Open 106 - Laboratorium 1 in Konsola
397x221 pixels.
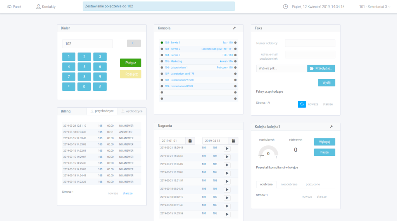pos(176,67)
